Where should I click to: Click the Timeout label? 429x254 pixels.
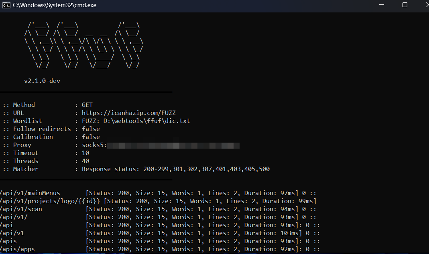(26, 153)
